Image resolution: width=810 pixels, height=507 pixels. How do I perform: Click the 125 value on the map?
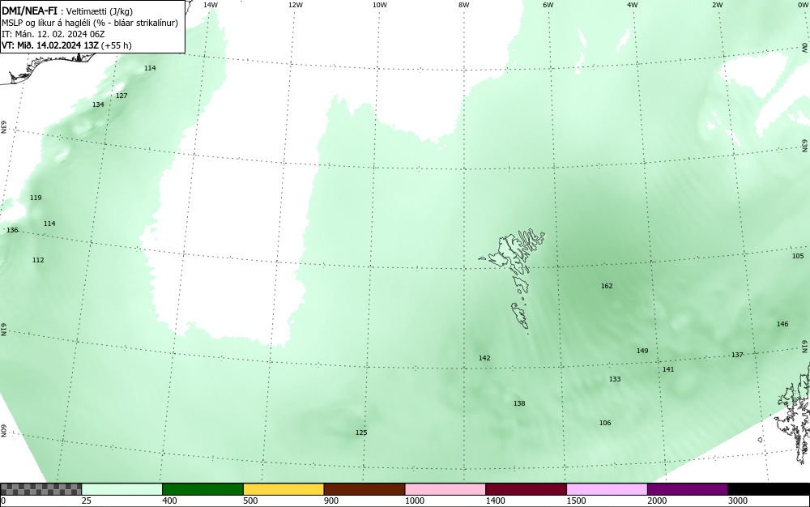(361, 433)
